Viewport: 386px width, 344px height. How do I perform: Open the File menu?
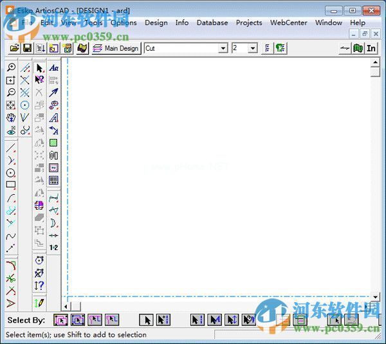pos(27,23)
